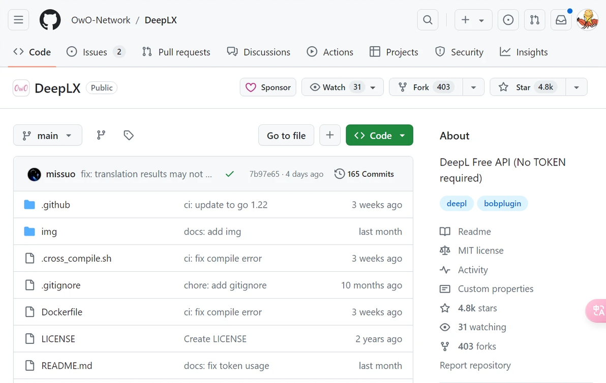
Task: Sponsor the project with heart button
Action: (268, 87)
